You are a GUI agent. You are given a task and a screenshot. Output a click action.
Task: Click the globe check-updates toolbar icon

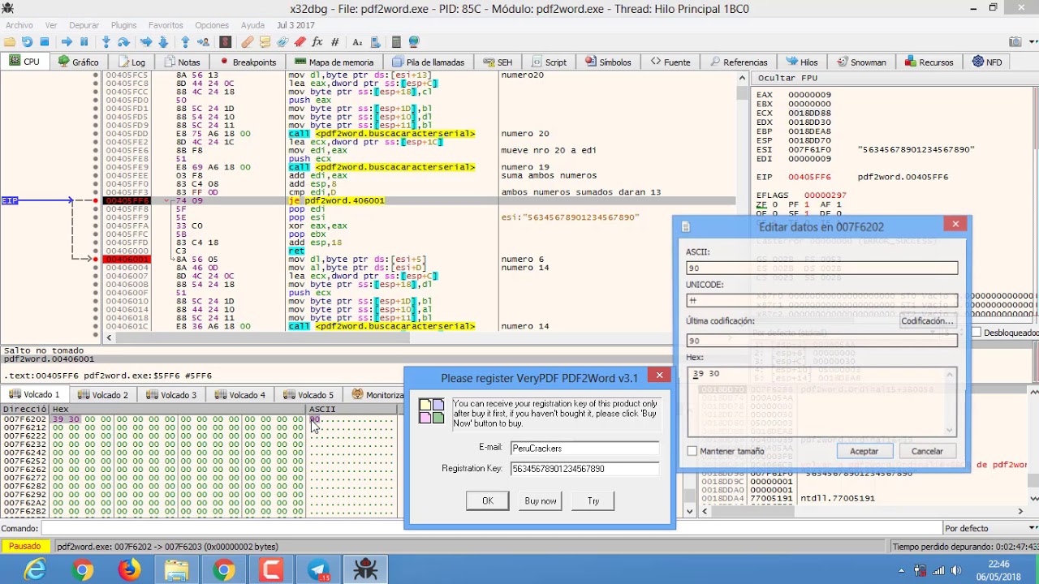(x=414, y=41)
